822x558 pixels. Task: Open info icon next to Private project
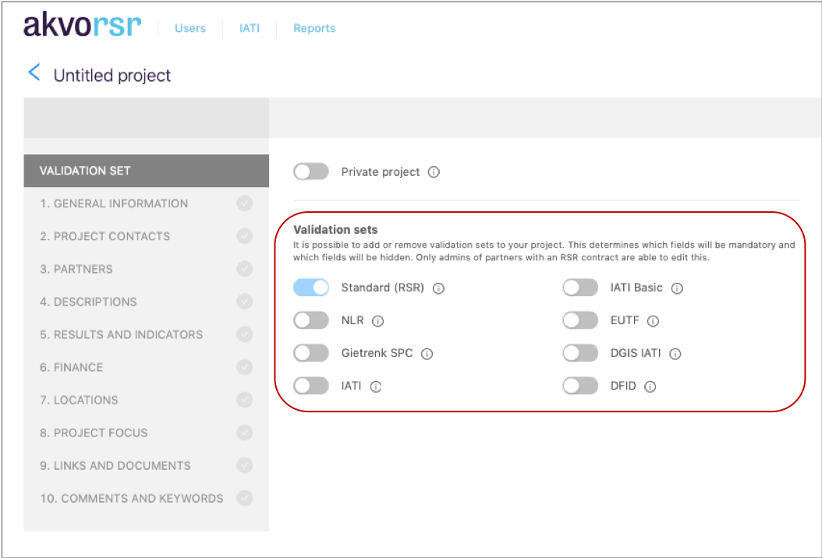tap(434, 172)
